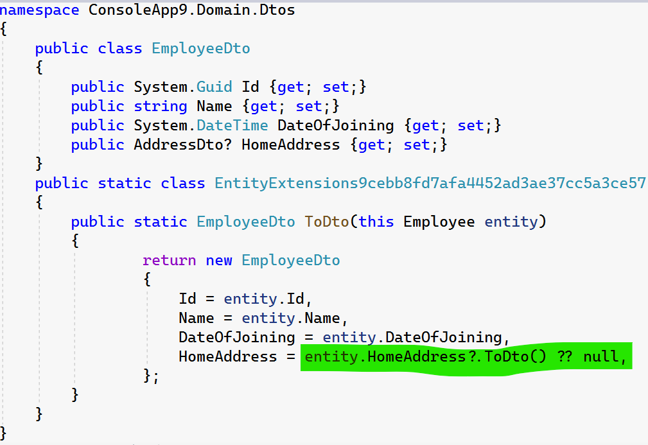Image resolution: width=648 pixels, height=445 pixels.
Task: Click the EntityExtensions9cebb8fd7afa4452ad3ae37cc5a3ce57 class name
Action: [x=430, y=184]
